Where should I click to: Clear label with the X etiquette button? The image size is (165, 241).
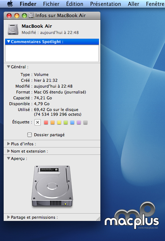point(38,122)
